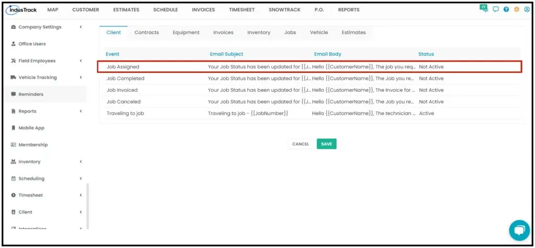Click the Client contact icon in sidebar
Screen dimensions: 535x248
pyautogui.click(x=14, y=212)
